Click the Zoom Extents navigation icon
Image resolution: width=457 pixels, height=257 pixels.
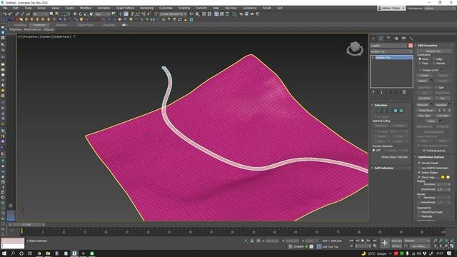pos(446,241)
